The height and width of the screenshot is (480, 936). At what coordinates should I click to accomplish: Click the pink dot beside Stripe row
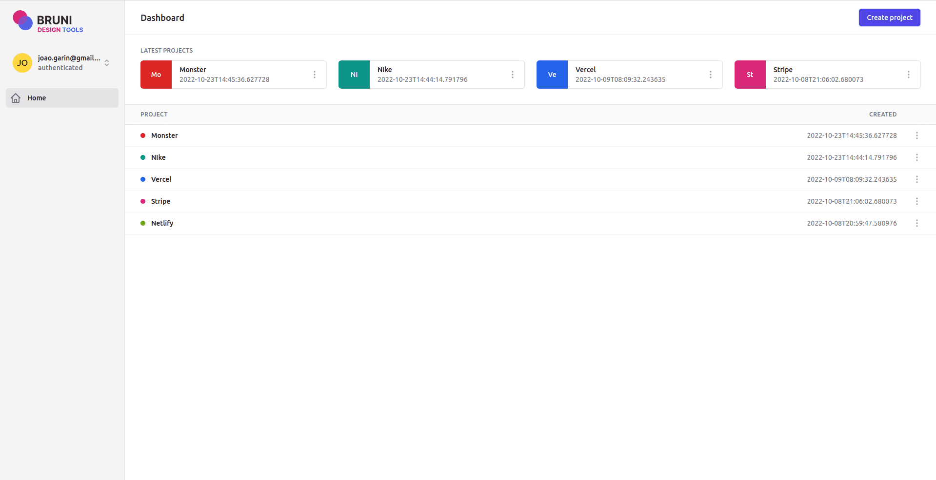coord(143,201)
